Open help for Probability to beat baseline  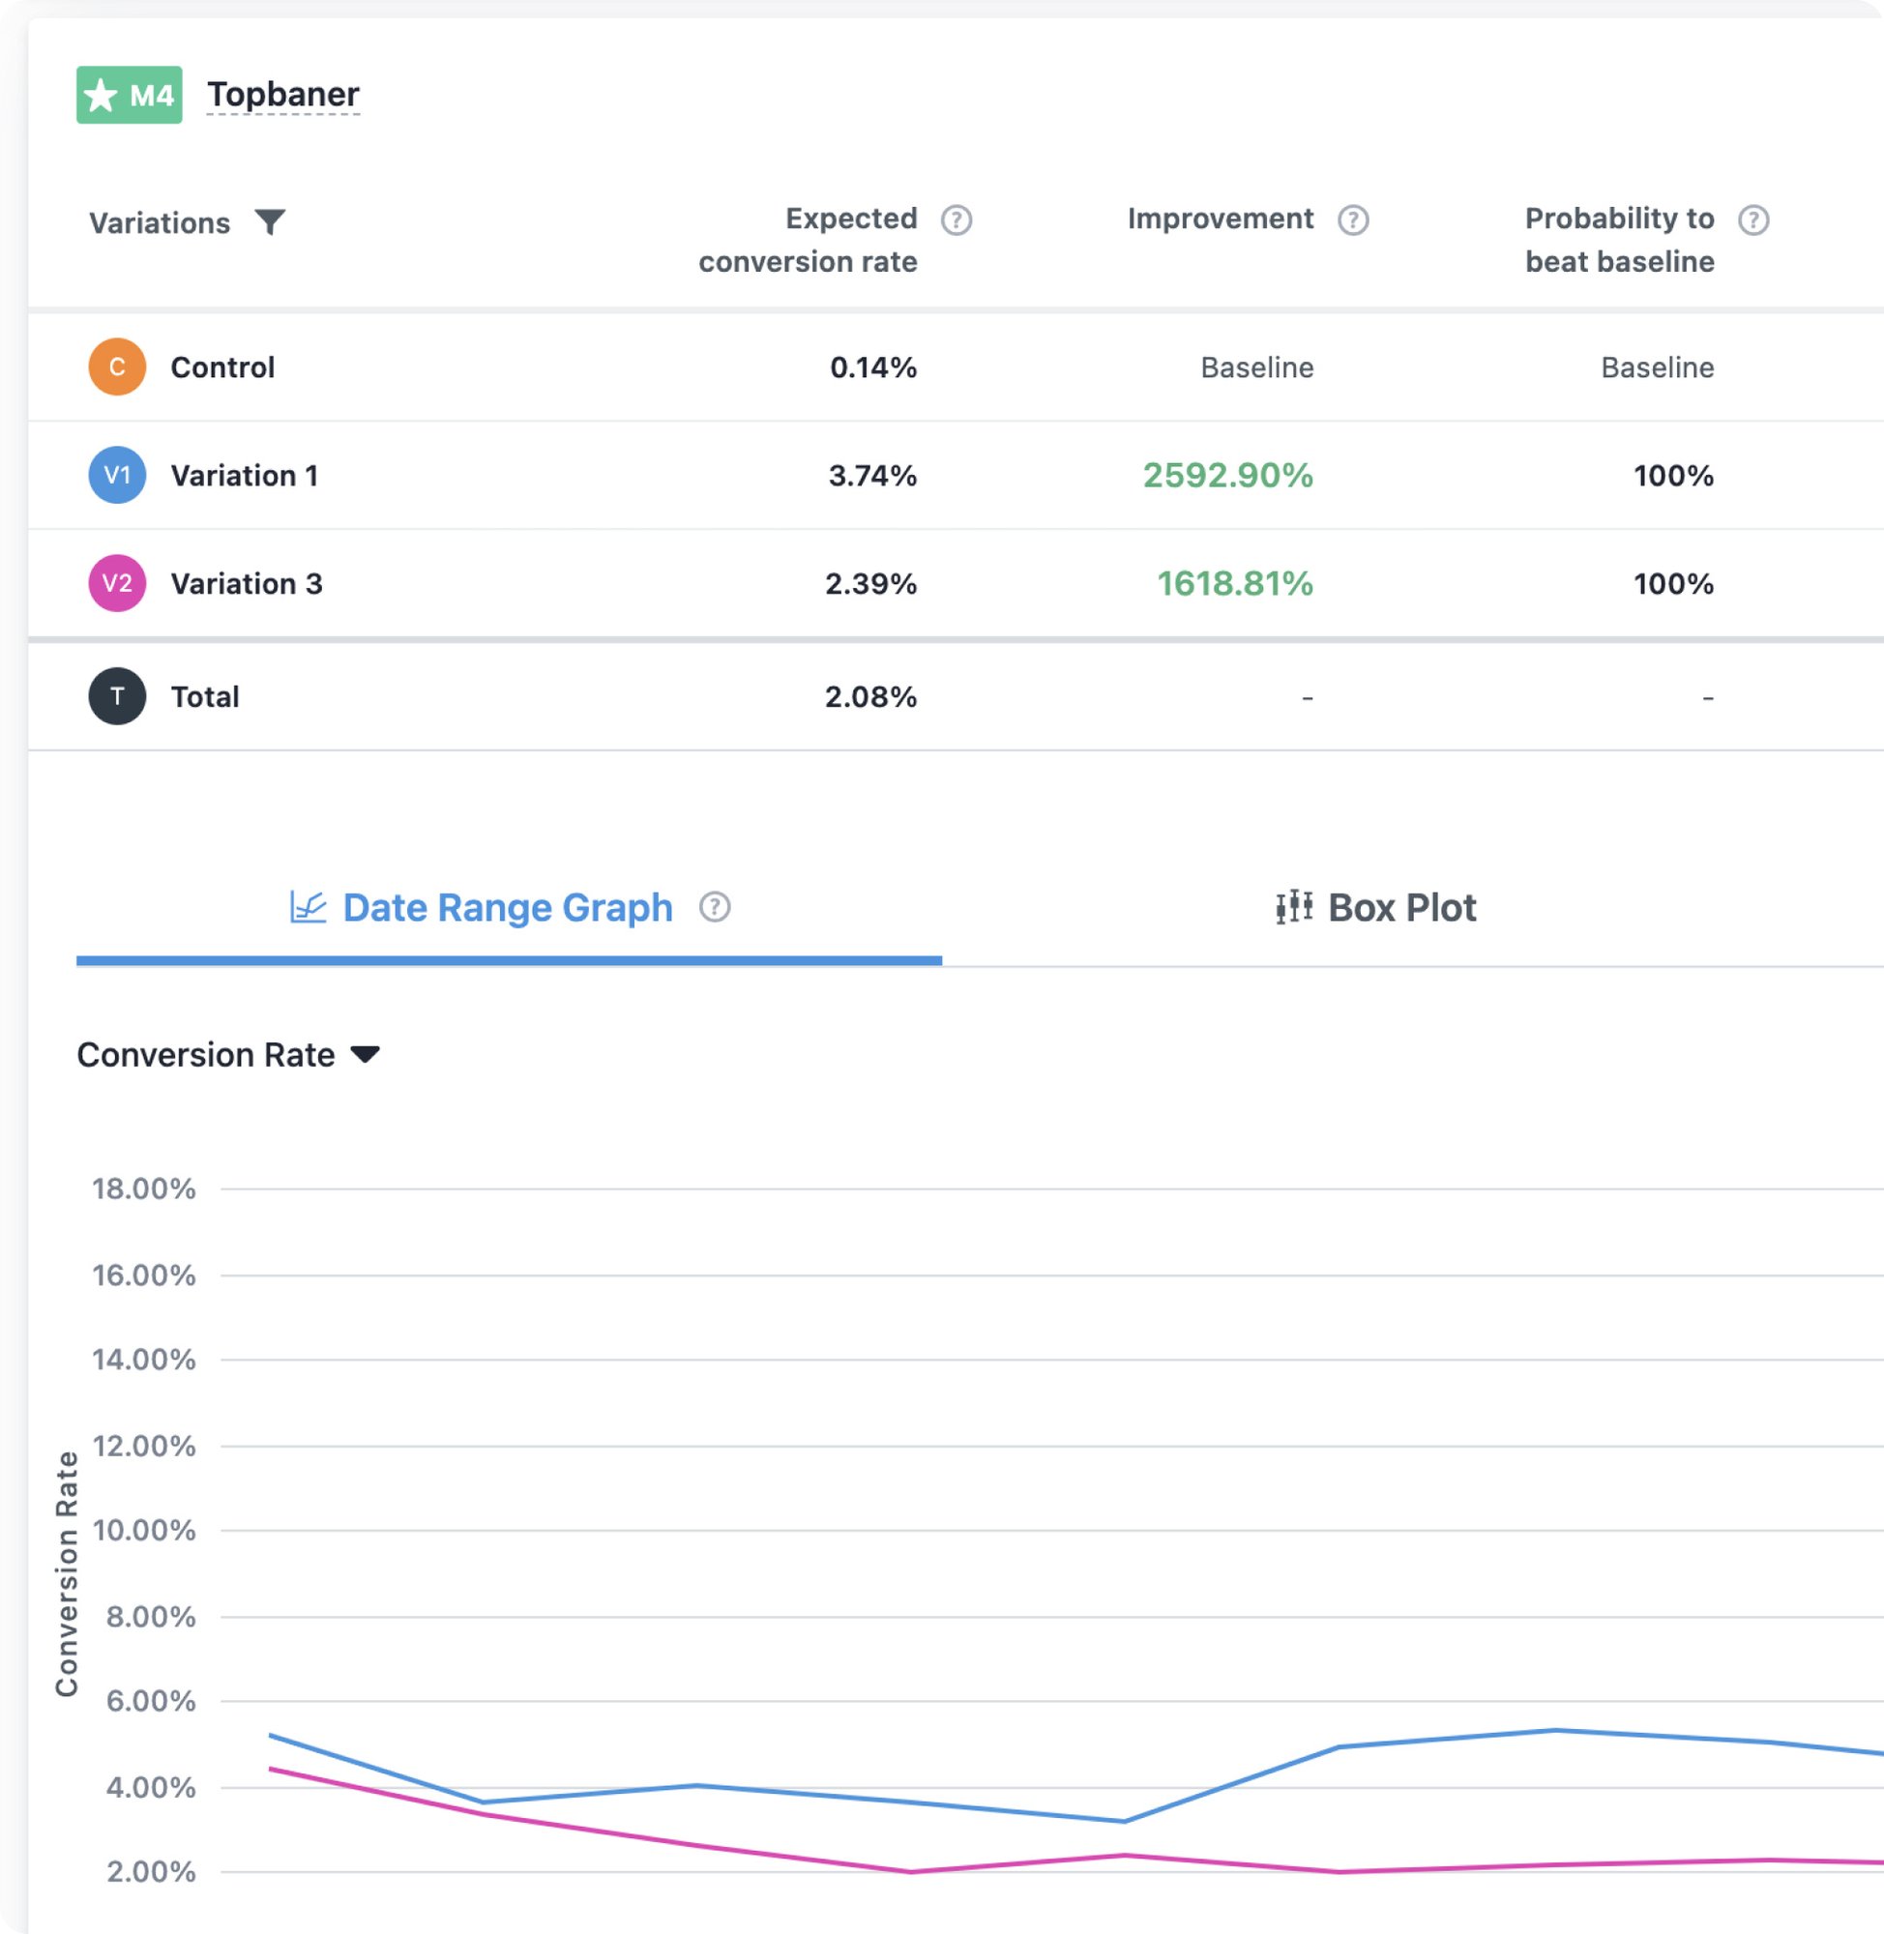point(1752,220)
